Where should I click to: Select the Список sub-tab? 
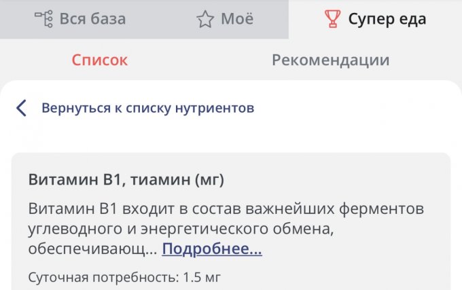[100, 60]
